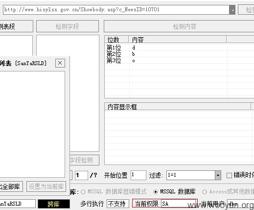The image size is (254, 210).
Task: Click the 测表段 button
Action: click(x=16, y=26)
